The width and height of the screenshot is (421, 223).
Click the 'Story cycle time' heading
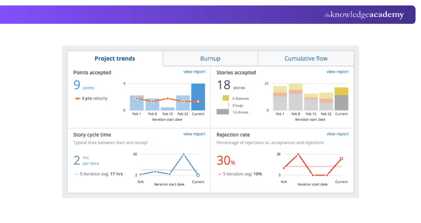92,135
